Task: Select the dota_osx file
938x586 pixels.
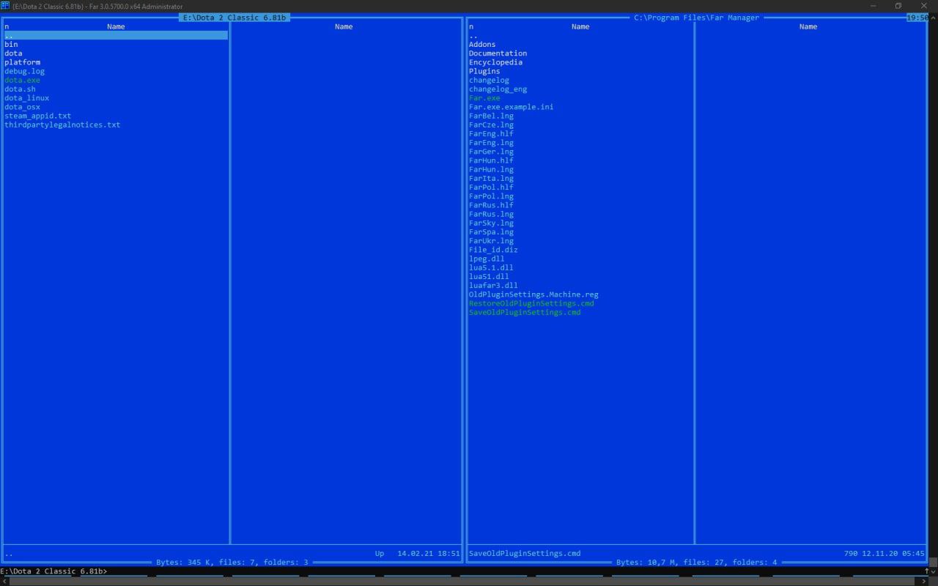Action: (x=22, y=107)
